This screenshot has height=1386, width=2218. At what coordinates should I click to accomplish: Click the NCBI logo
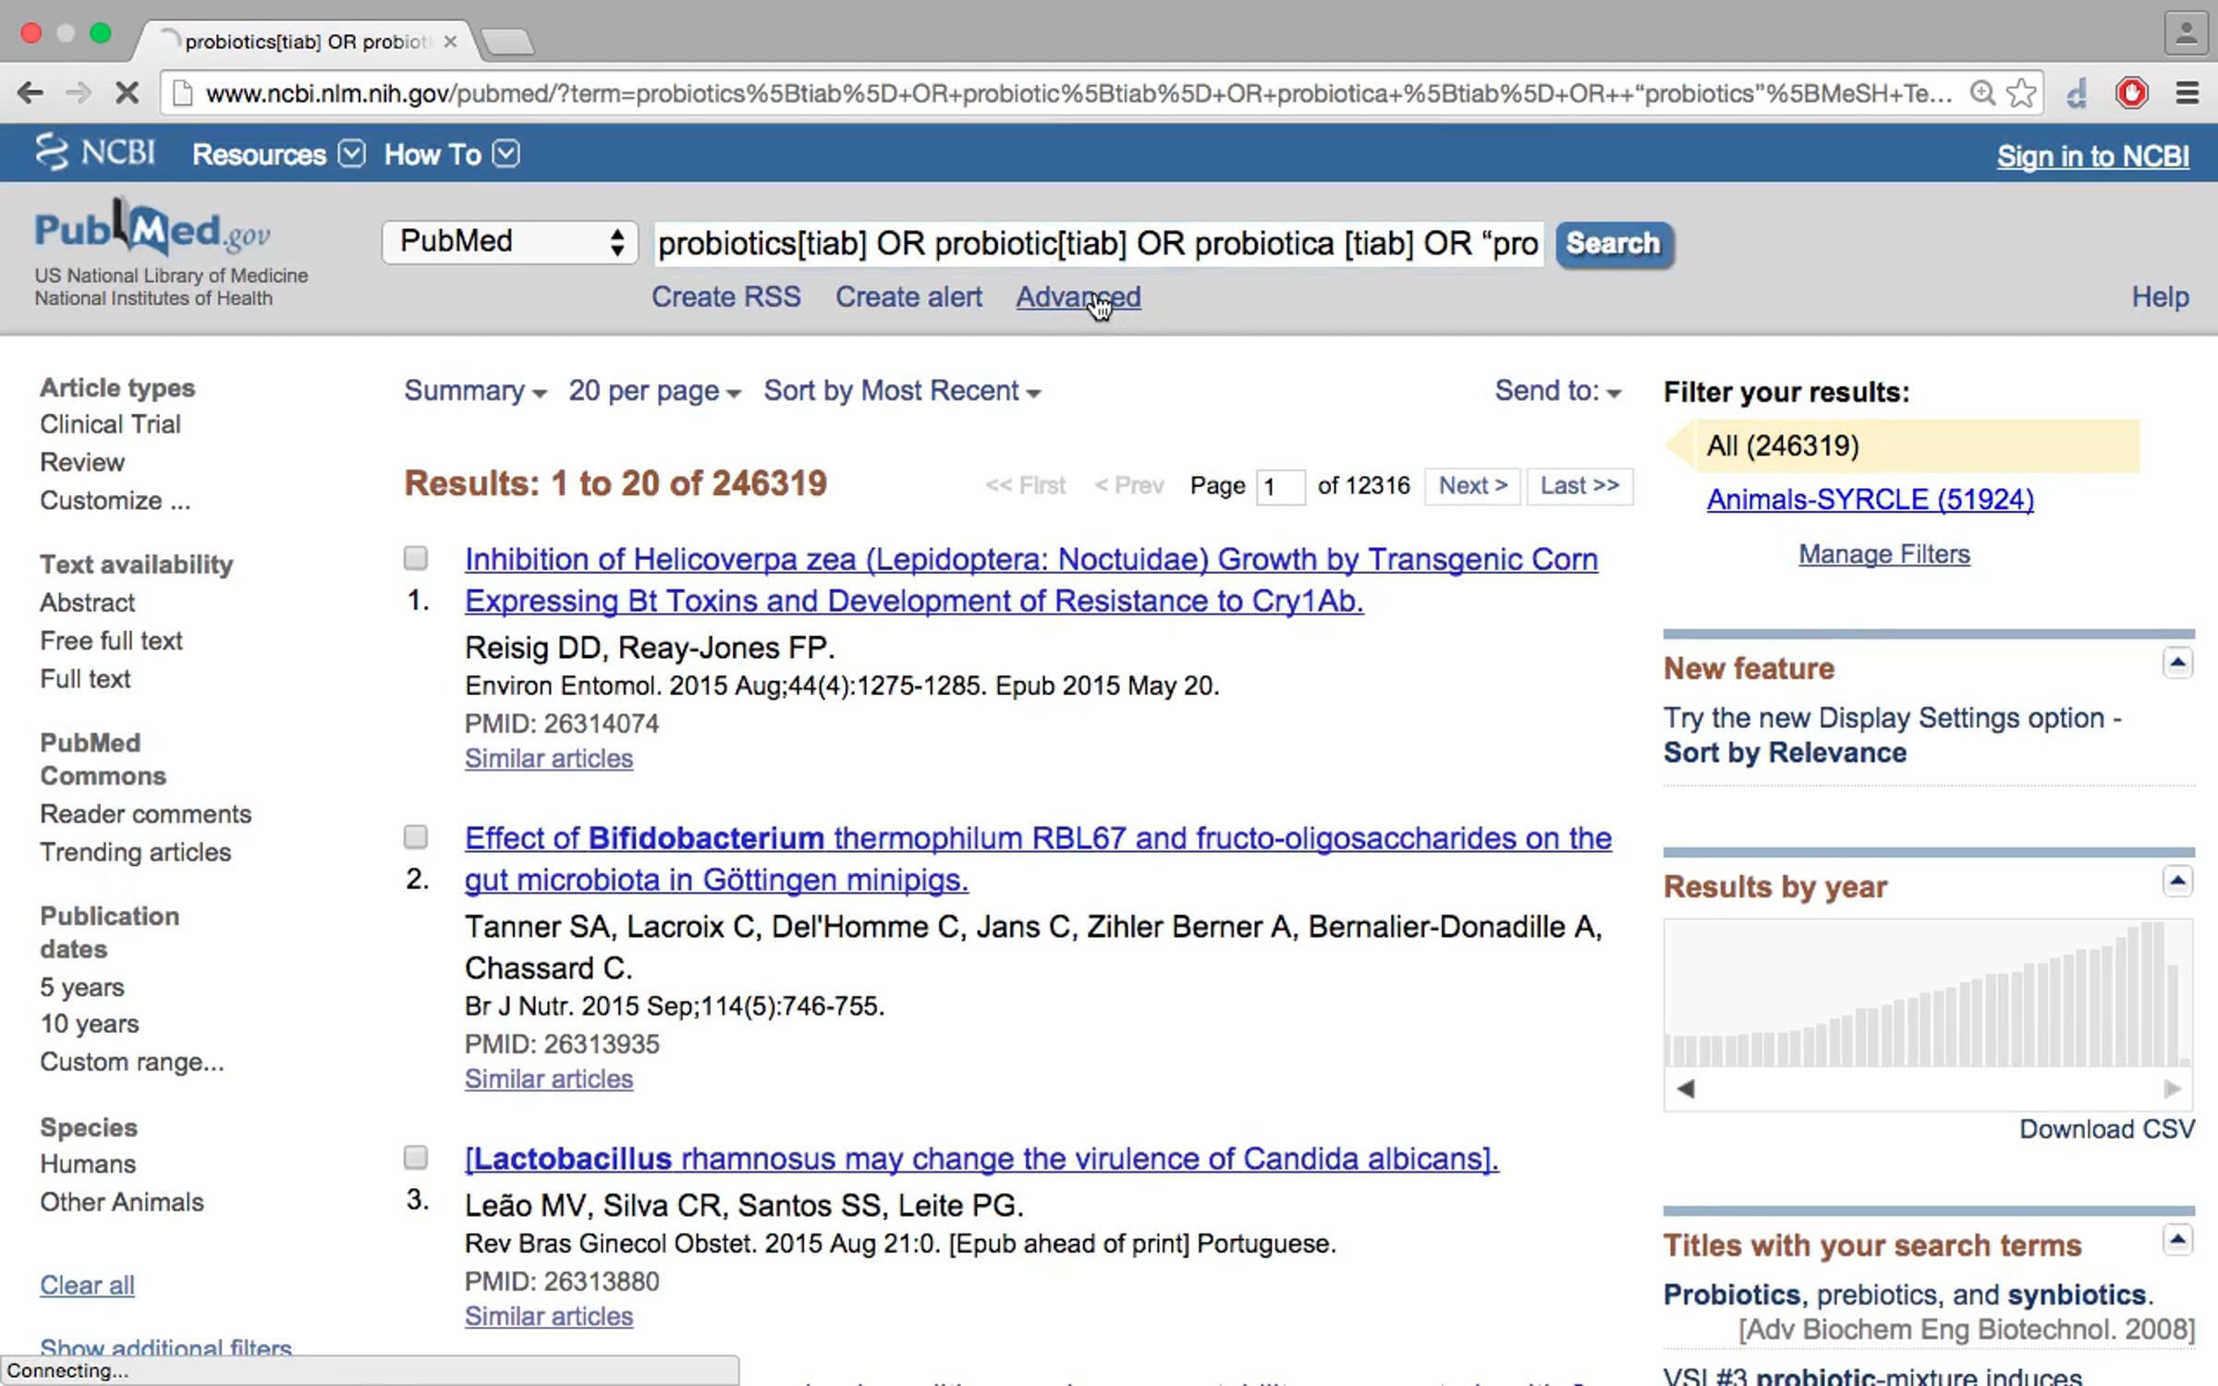coord(95,152)
